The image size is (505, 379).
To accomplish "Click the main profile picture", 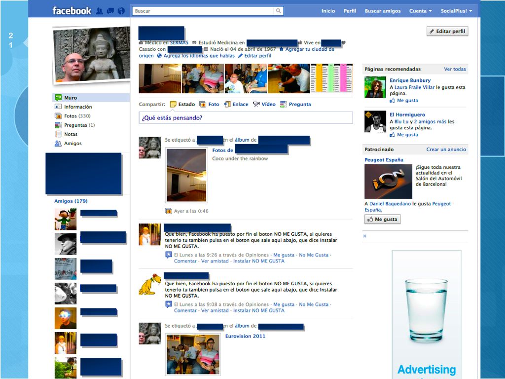I will tap(91, 54).
